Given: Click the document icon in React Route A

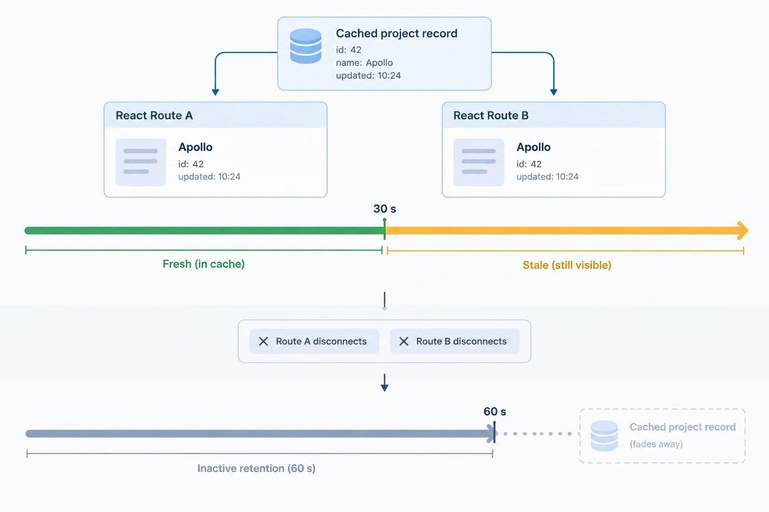Looking at the screenshot, I should tap(141, 162).
